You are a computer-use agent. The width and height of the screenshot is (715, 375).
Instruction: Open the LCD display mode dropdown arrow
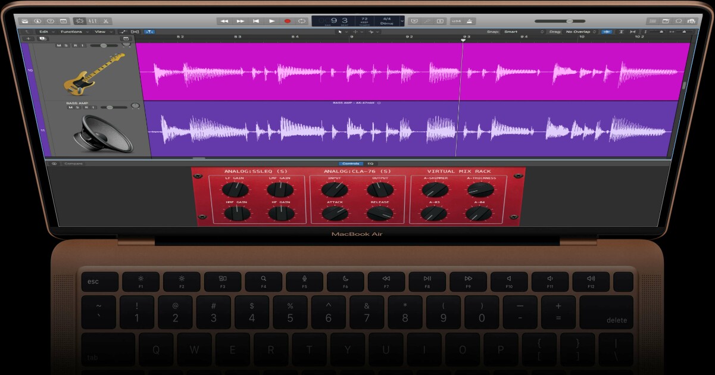coord(402,21)
